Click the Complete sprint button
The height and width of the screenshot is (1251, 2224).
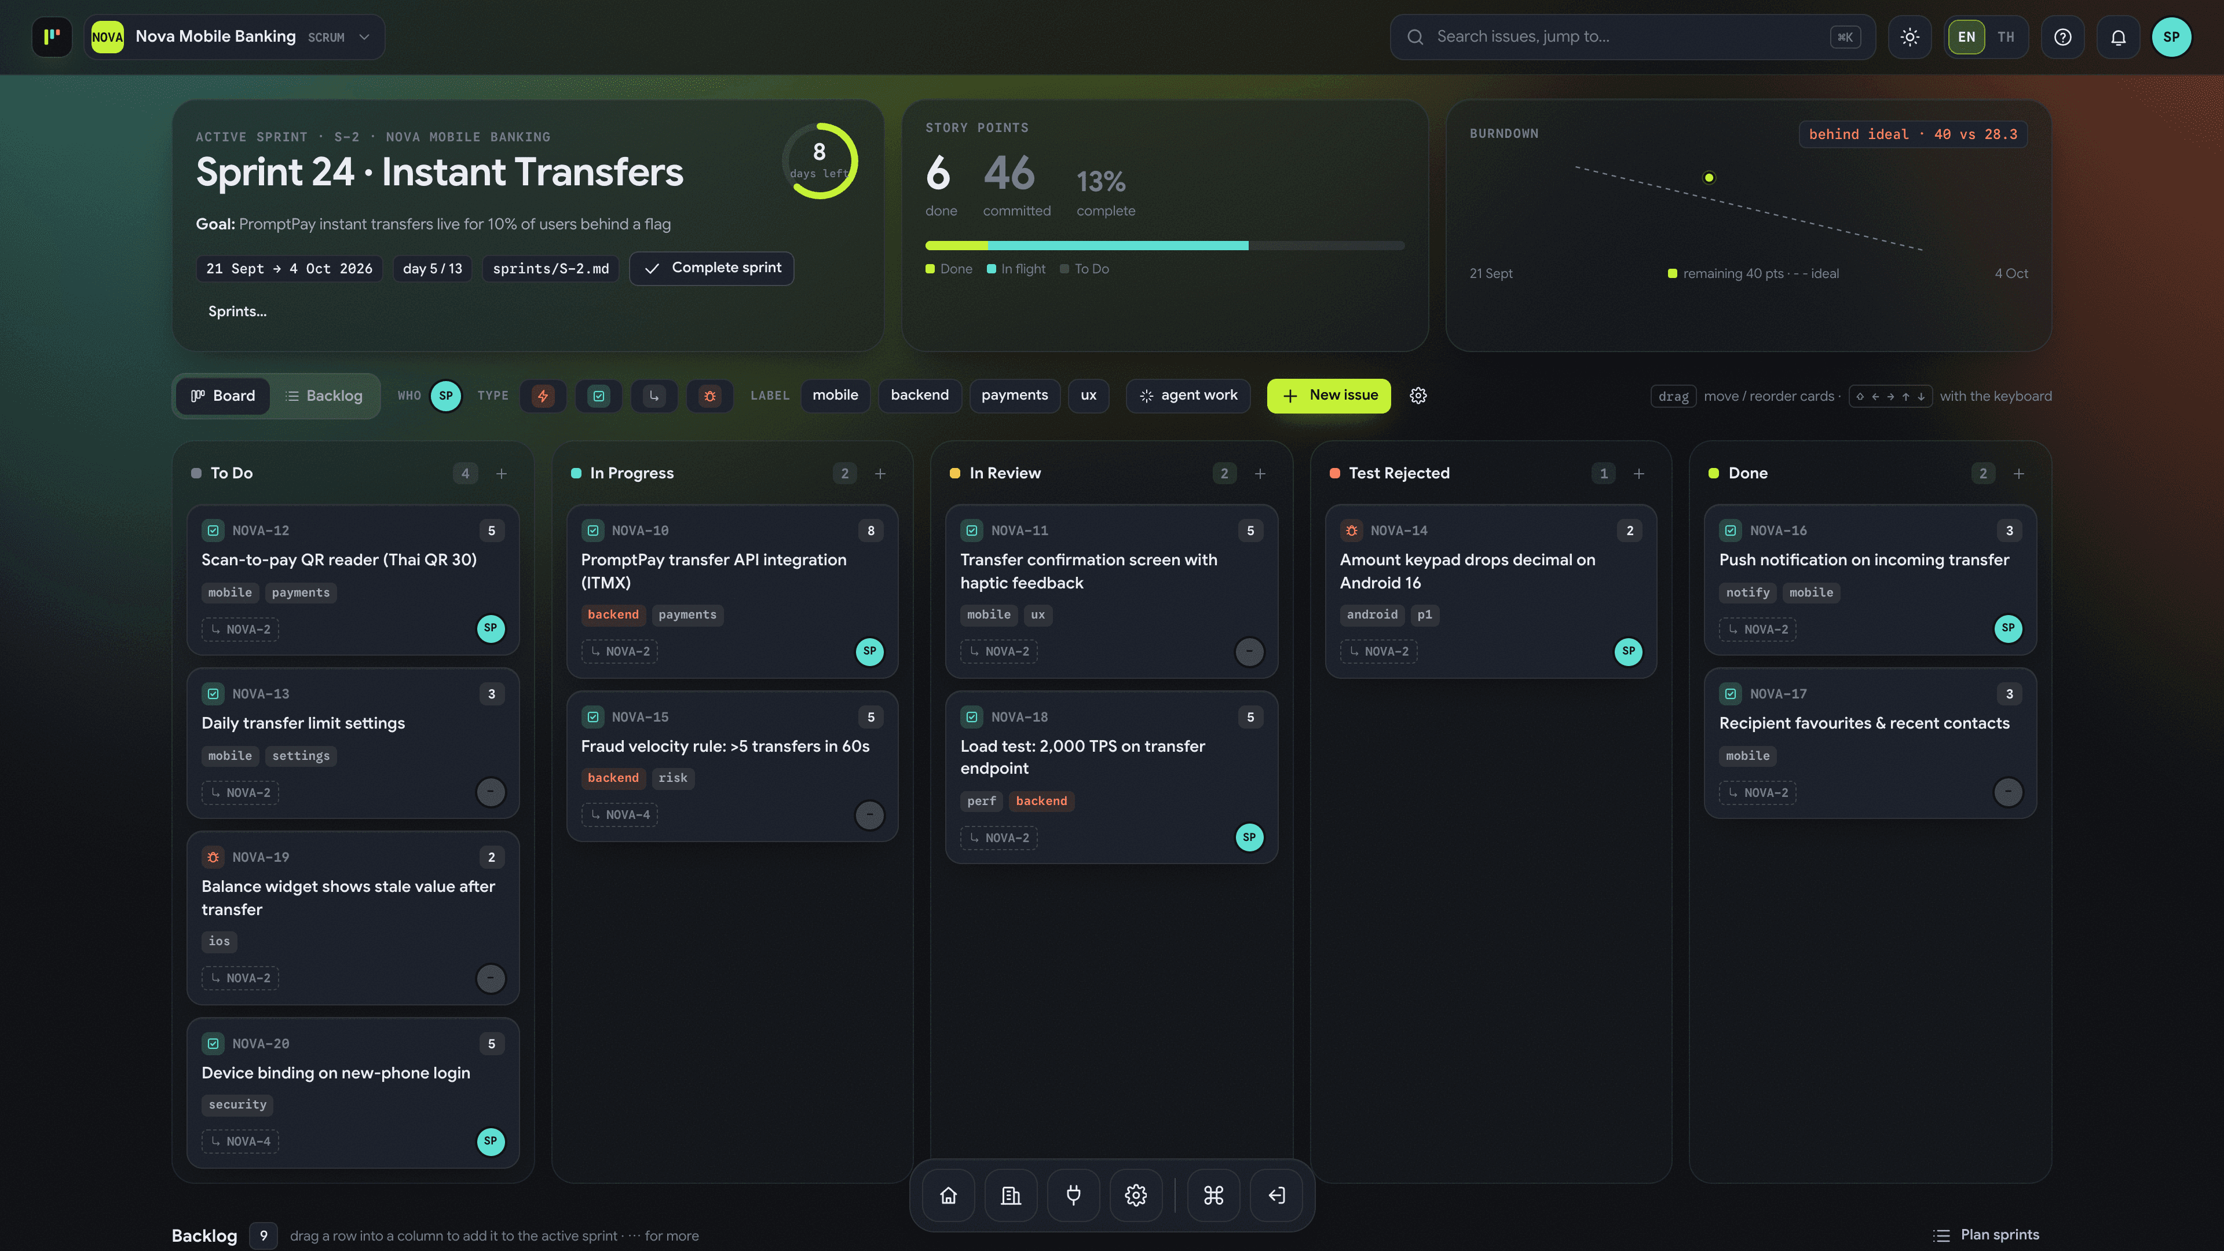(x=711, y=268)
